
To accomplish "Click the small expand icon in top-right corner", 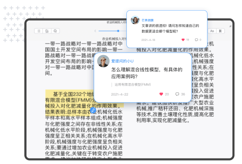I will [x=230, y=26].
